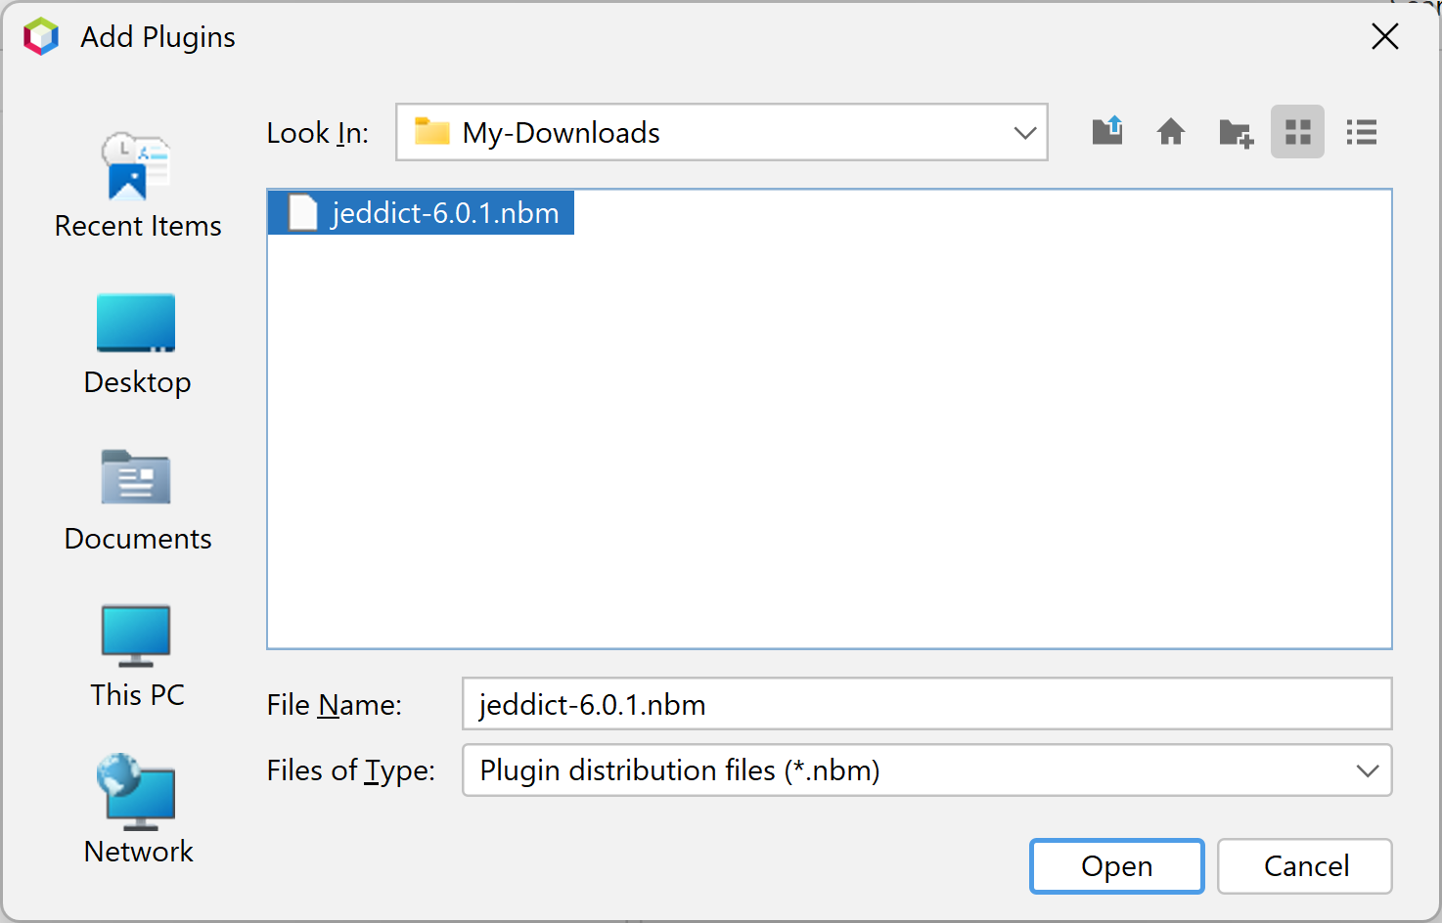Screen dimensions: 1442x923
Task: Switch to the List view icon
Action: [1297, 132]
